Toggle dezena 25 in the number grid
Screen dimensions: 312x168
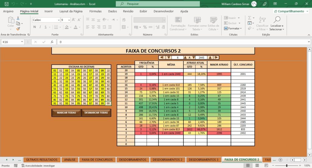[x=79, y=78]
